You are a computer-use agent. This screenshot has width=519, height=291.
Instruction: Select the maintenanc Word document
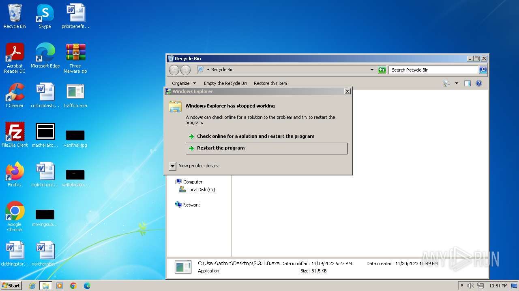point(45,175)
